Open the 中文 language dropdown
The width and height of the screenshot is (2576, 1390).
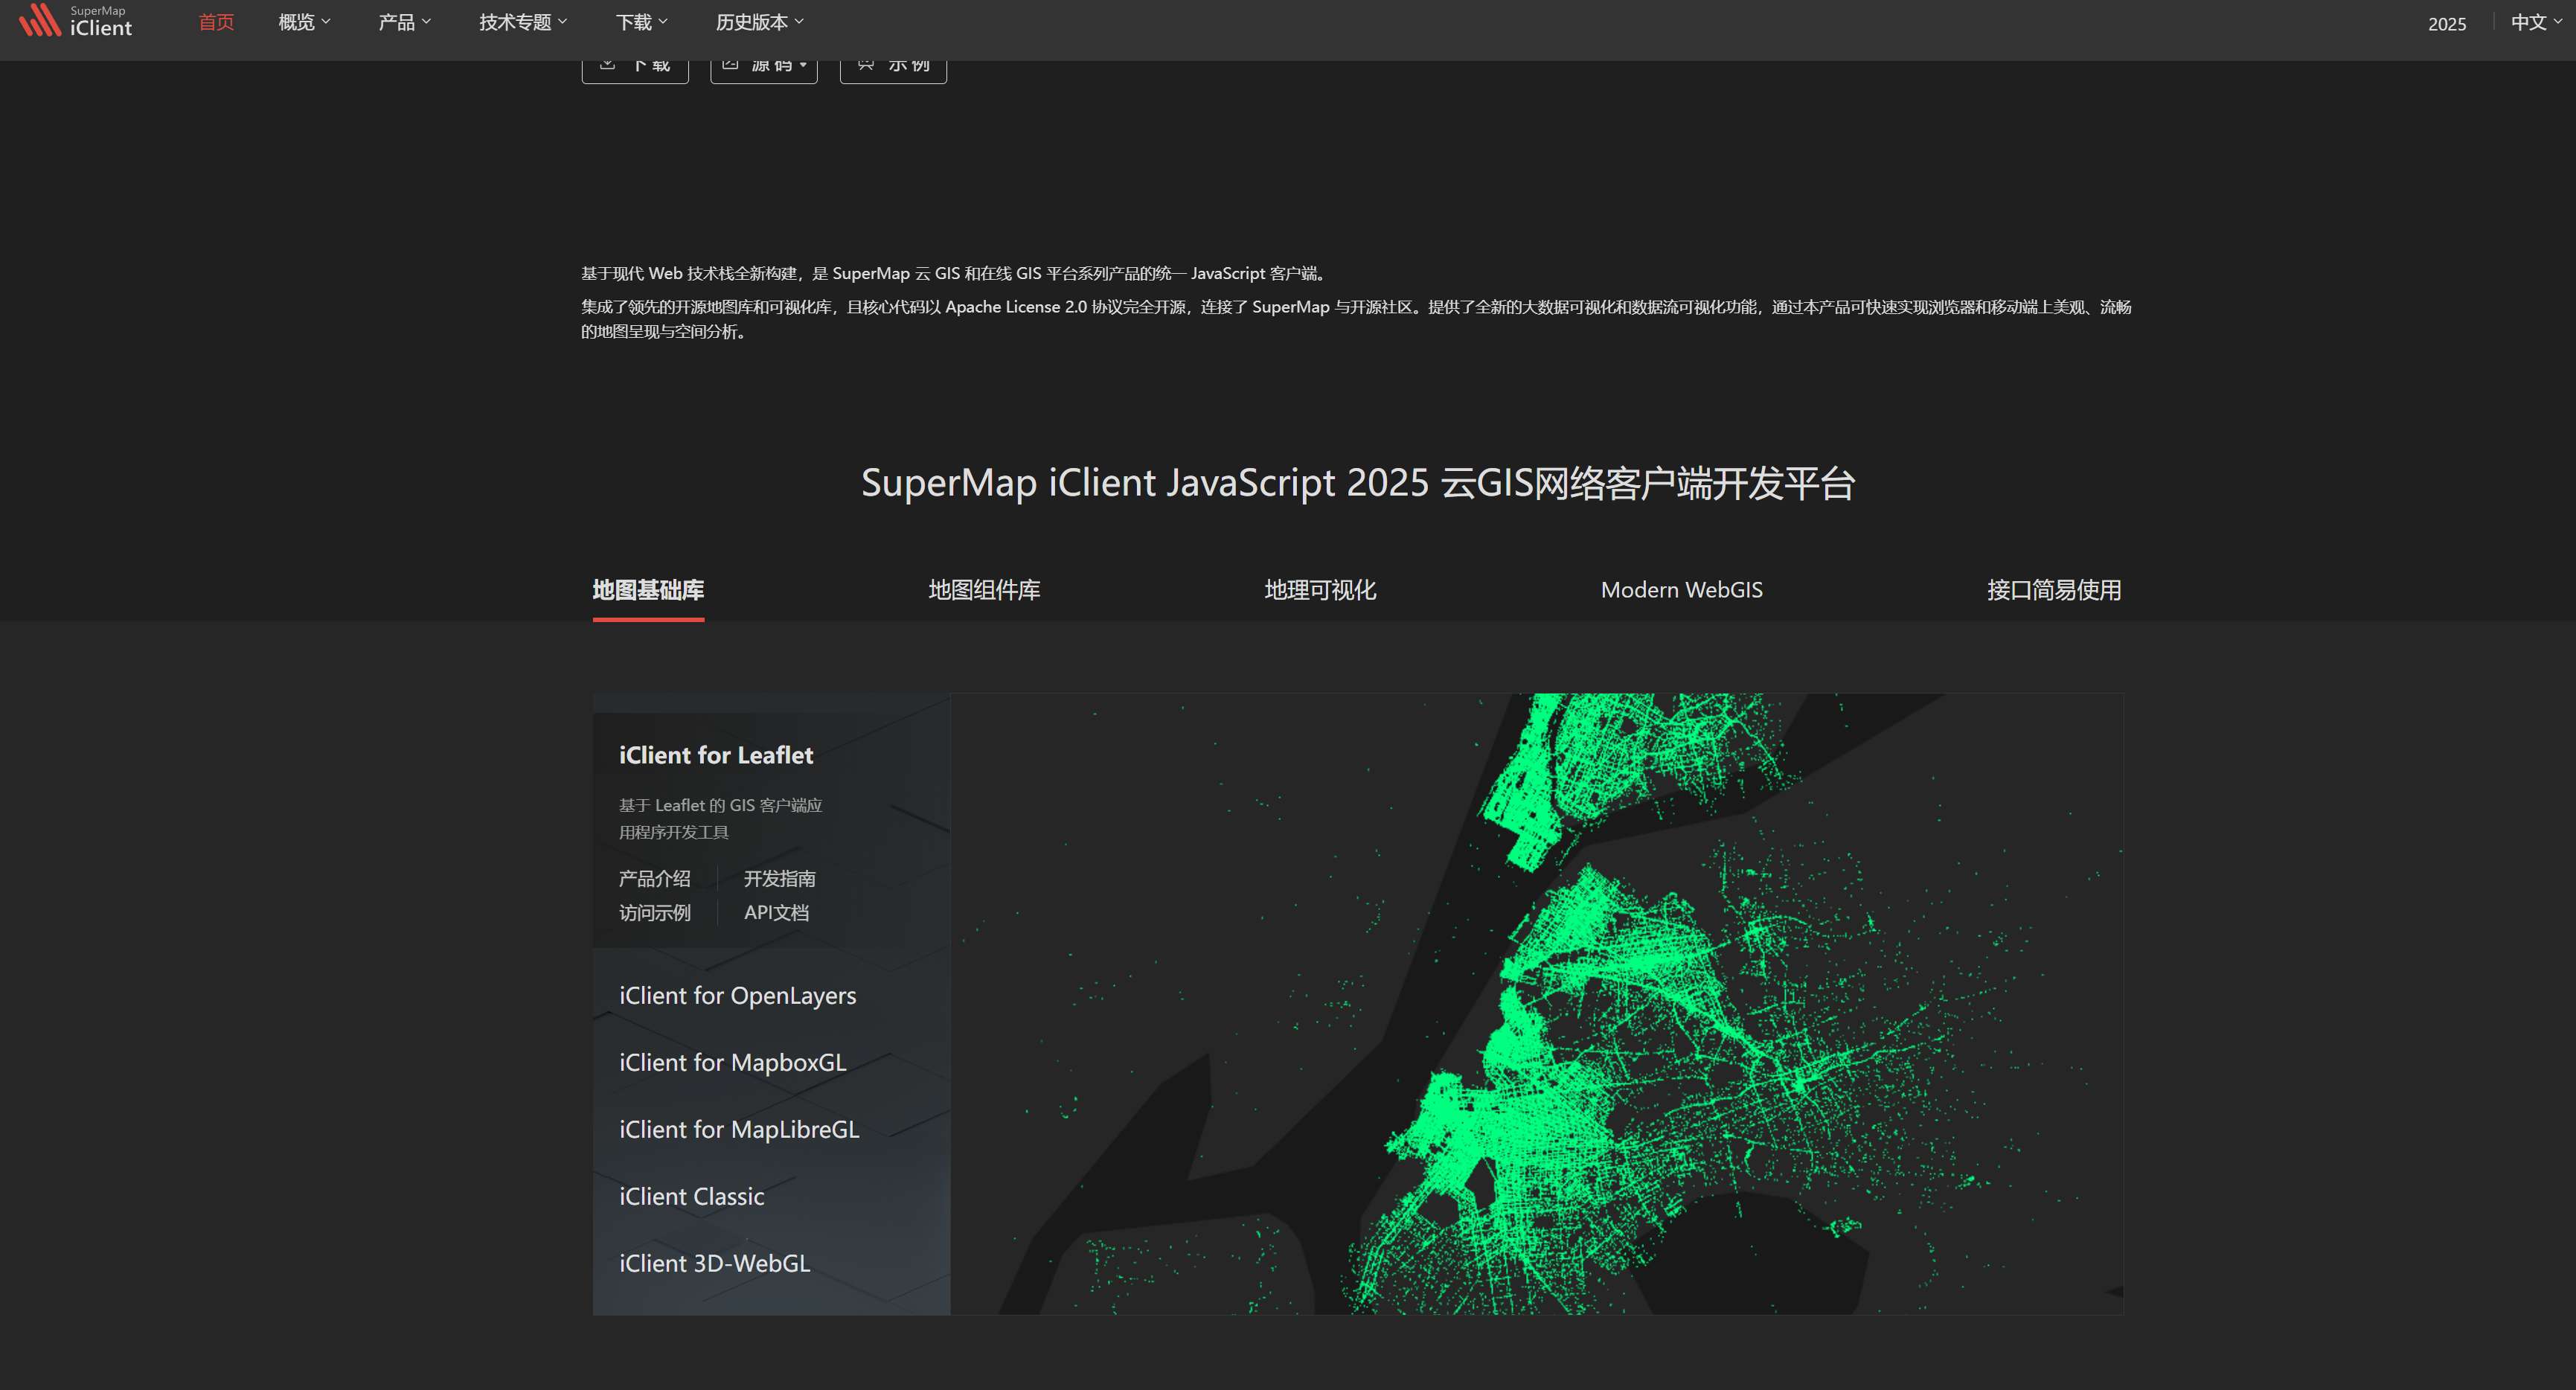2536,22
